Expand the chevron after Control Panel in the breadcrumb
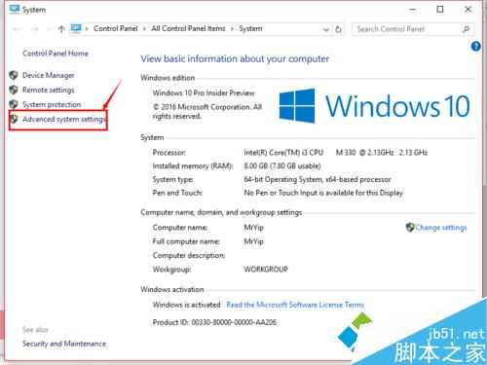This screenshot has width=487, height=365. 144,29
